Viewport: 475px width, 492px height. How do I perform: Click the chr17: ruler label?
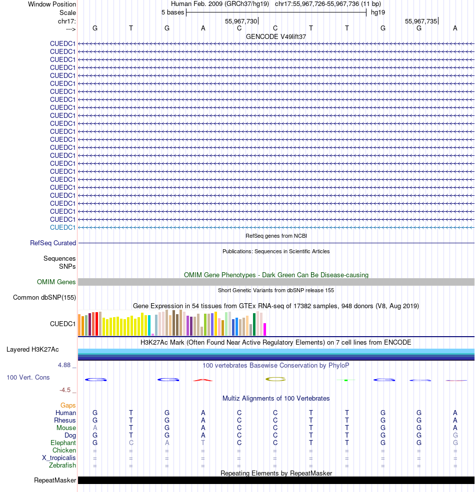point(66,21)
